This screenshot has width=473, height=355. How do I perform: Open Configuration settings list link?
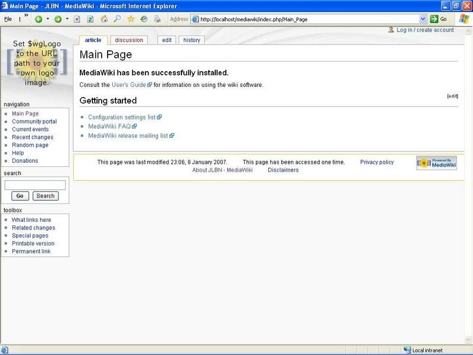tap(125, 117)
